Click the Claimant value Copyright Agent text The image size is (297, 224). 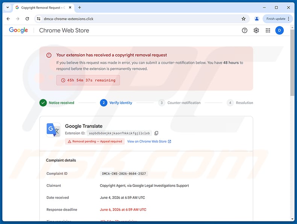pyautogui.click(x=144, y=186)
